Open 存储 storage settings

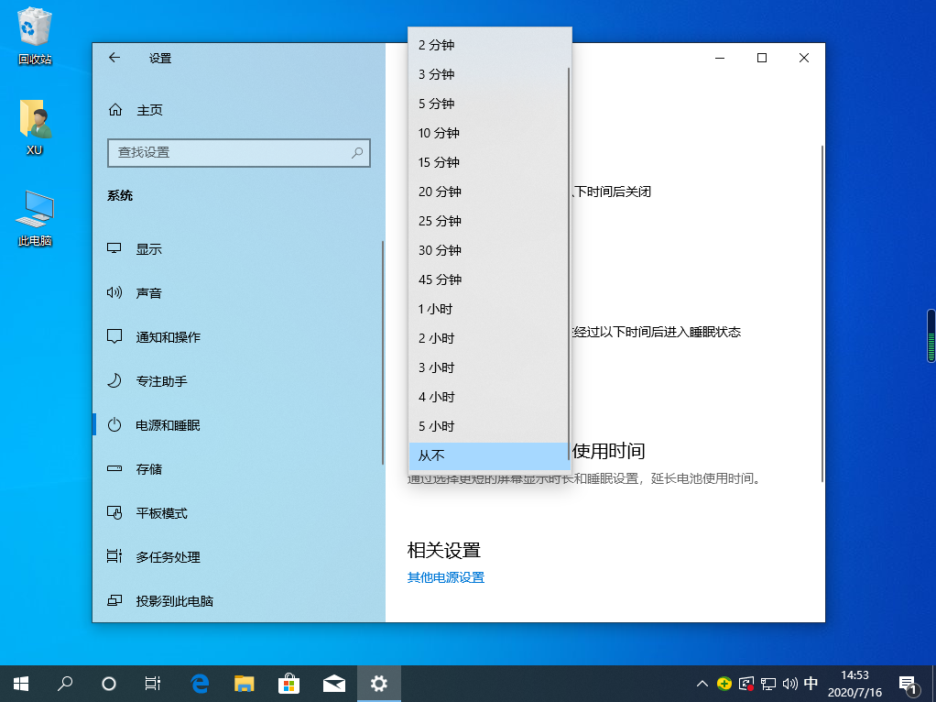tap(237, 469)
